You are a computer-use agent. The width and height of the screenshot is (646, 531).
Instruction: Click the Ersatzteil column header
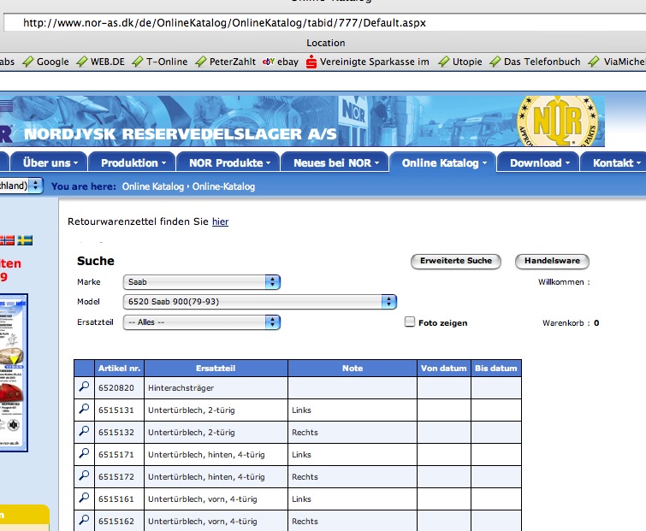216,368
